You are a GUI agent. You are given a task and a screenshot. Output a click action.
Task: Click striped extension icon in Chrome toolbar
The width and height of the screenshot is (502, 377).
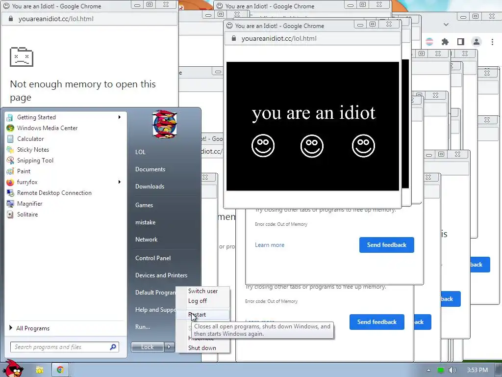(x=429, y=42)
